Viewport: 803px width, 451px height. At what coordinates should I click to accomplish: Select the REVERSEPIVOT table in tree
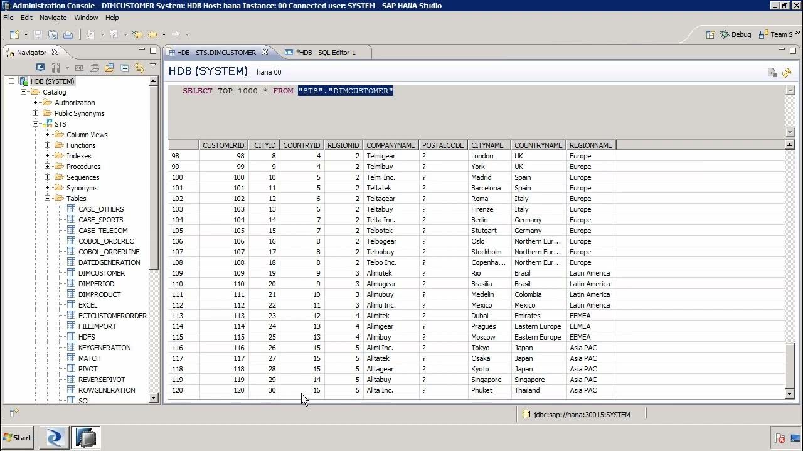[x=102, y=380]
